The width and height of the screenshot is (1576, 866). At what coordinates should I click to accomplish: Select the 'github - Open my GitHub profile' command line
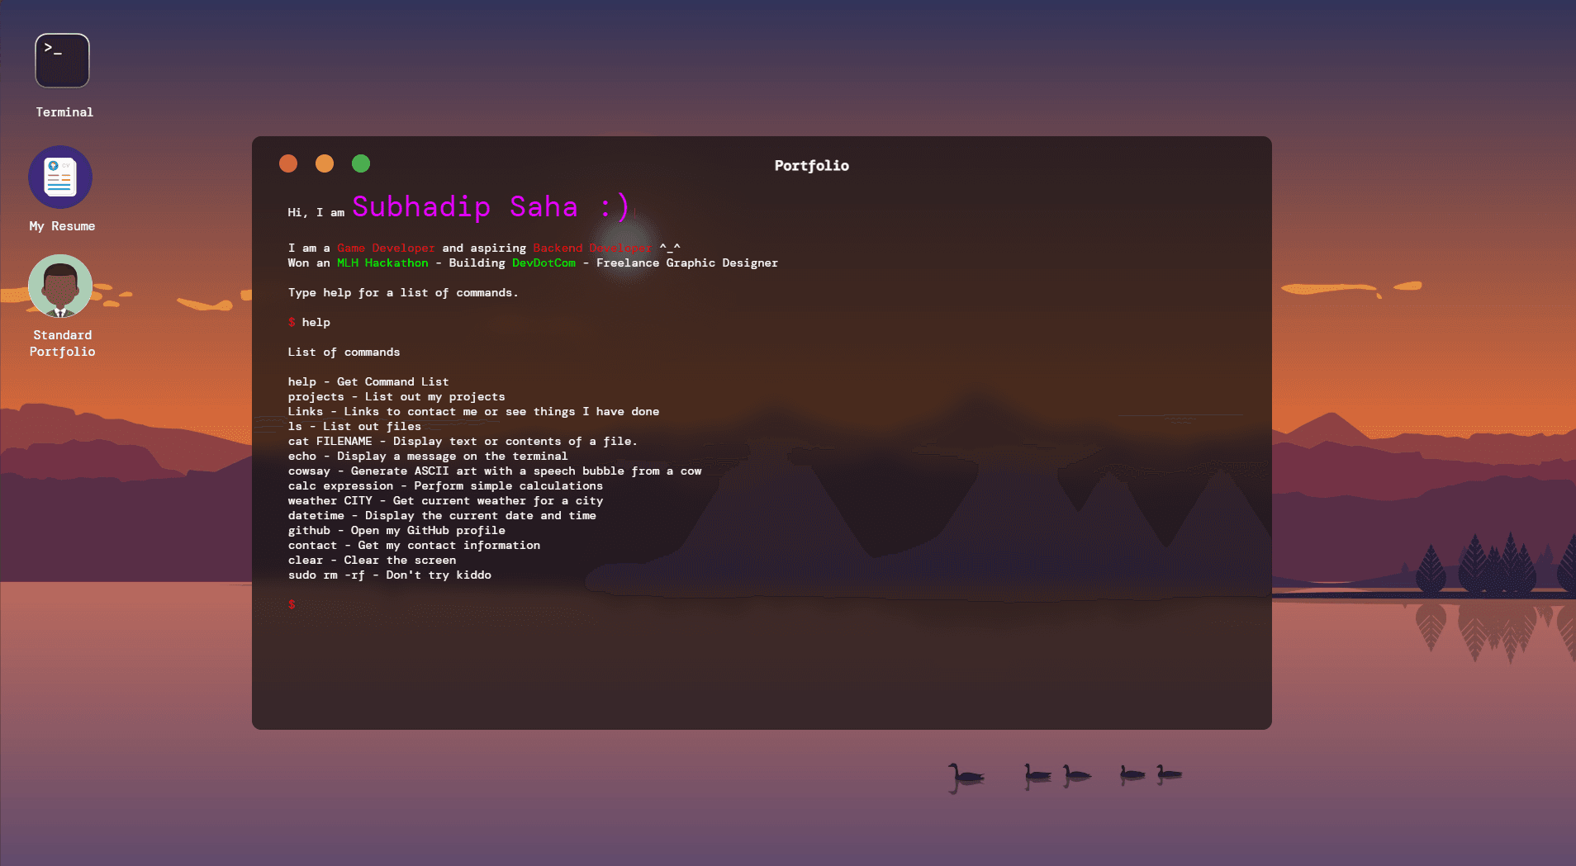point(396,530)
